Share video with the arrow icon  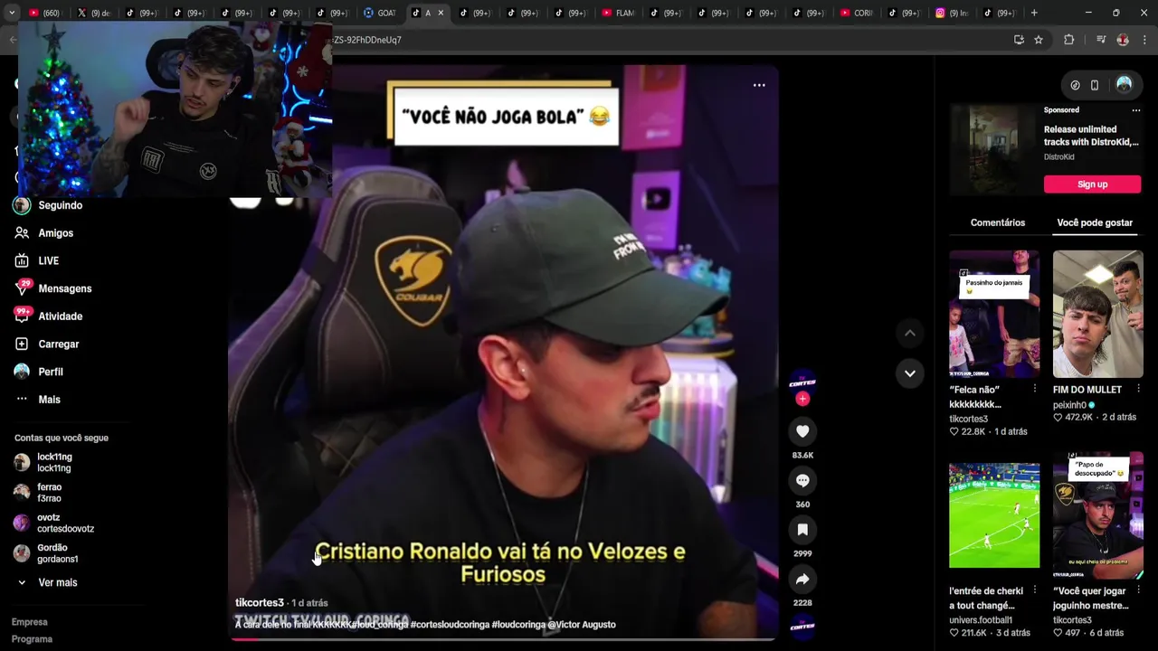pos(802,579)
